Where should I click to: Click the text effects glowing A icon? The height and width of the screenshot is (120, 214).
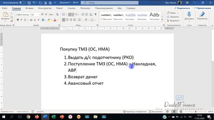click(43, 20)
